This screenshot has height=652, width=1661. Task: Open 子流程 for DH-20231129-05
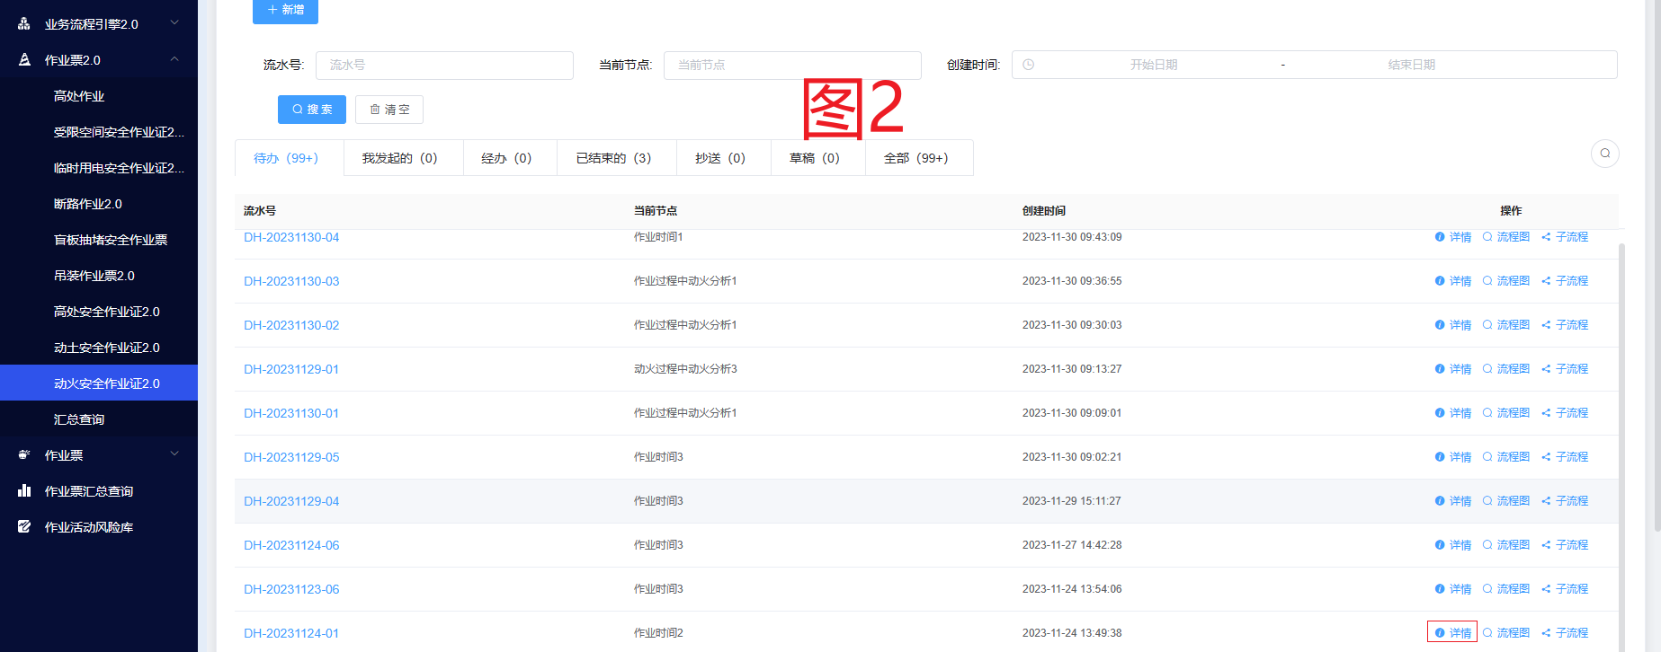[1565, 457]
